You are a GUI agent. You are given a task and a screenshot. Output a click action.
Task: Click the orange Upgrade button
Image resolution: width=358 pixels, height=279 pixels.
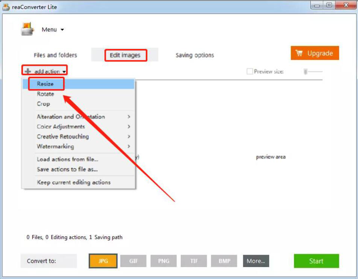[315, 53]
